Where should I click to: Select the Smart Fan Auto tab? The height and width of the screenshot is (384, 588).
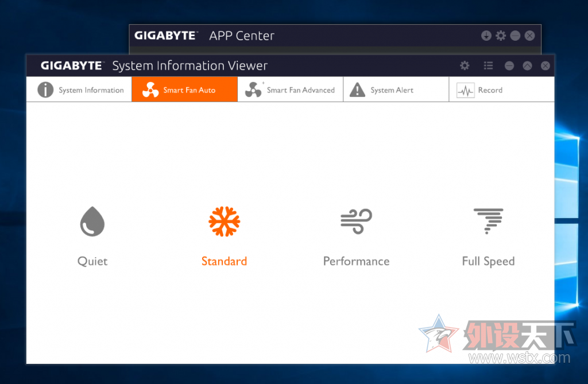184,90
